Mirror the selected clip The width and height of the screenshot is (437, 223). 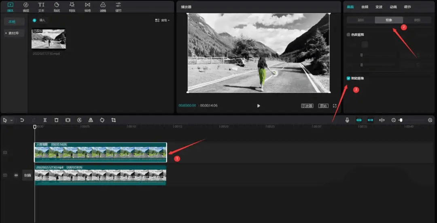91,120
